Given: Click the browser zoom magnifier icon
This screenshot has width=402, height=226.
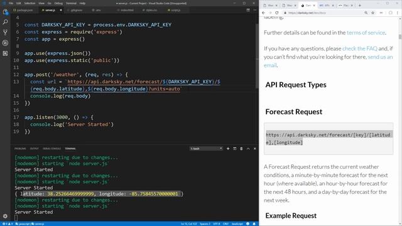Looking at the screenshot, I should point(366,13).
